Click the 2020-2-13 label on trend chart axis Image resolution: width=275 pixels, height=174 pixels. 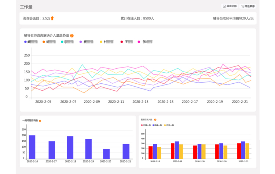click(x=140, y=102)
